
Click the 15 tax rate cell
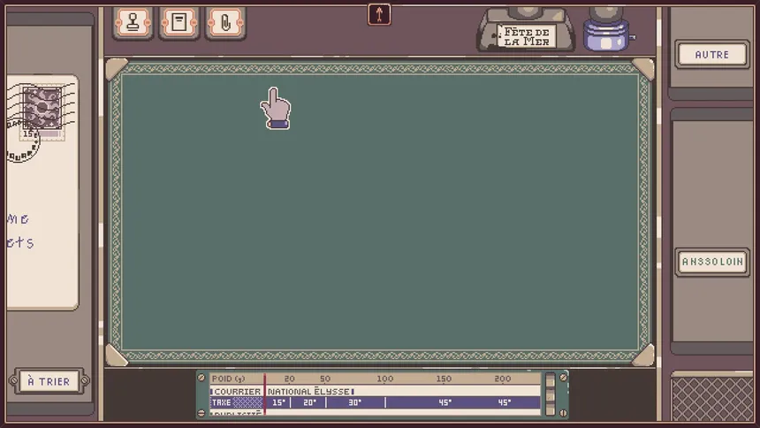click(x=278, y=402)
